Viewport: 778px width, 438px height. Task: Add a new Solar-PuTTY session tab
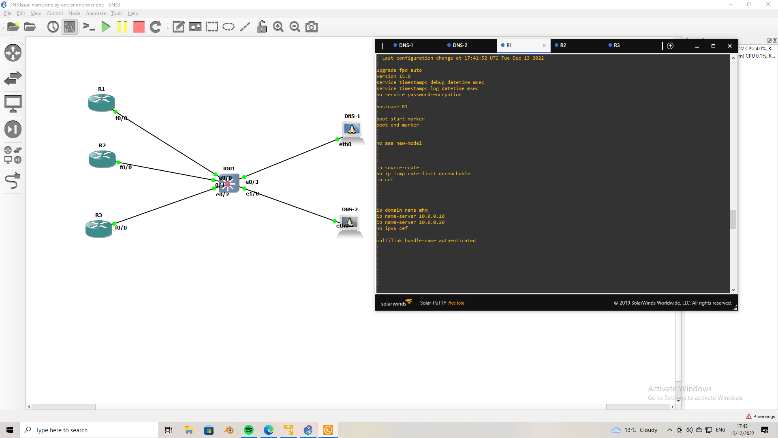[670, 46]
